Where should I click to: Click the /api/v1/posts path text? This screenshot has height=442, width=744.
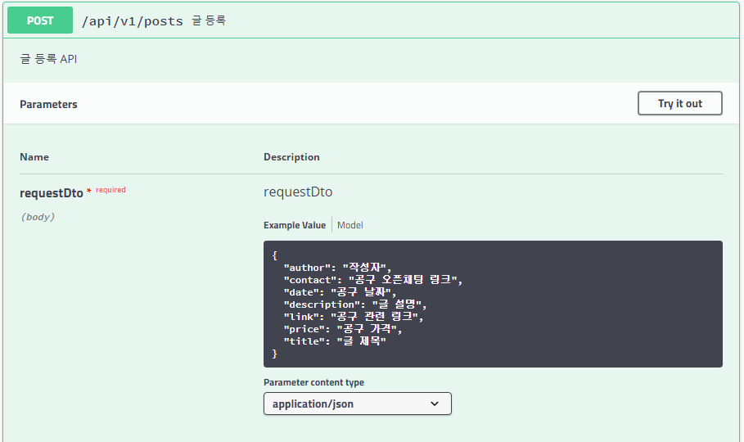133,21
